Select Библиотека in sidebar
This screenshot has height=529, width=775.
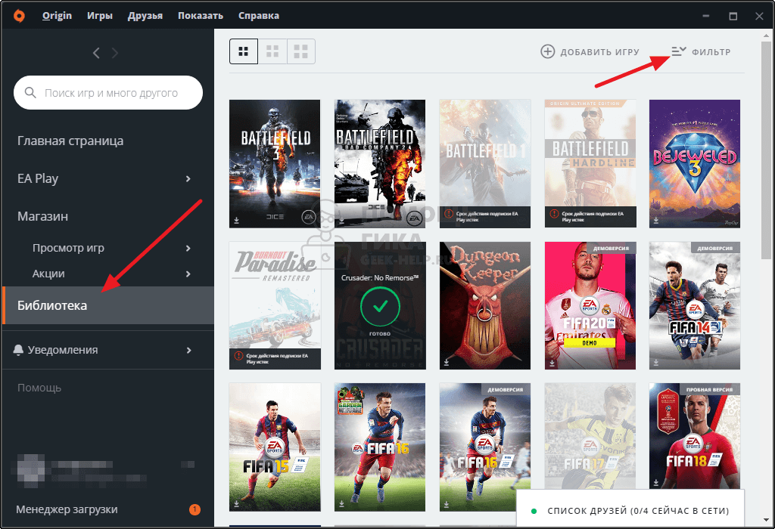[x=108, y=305]
